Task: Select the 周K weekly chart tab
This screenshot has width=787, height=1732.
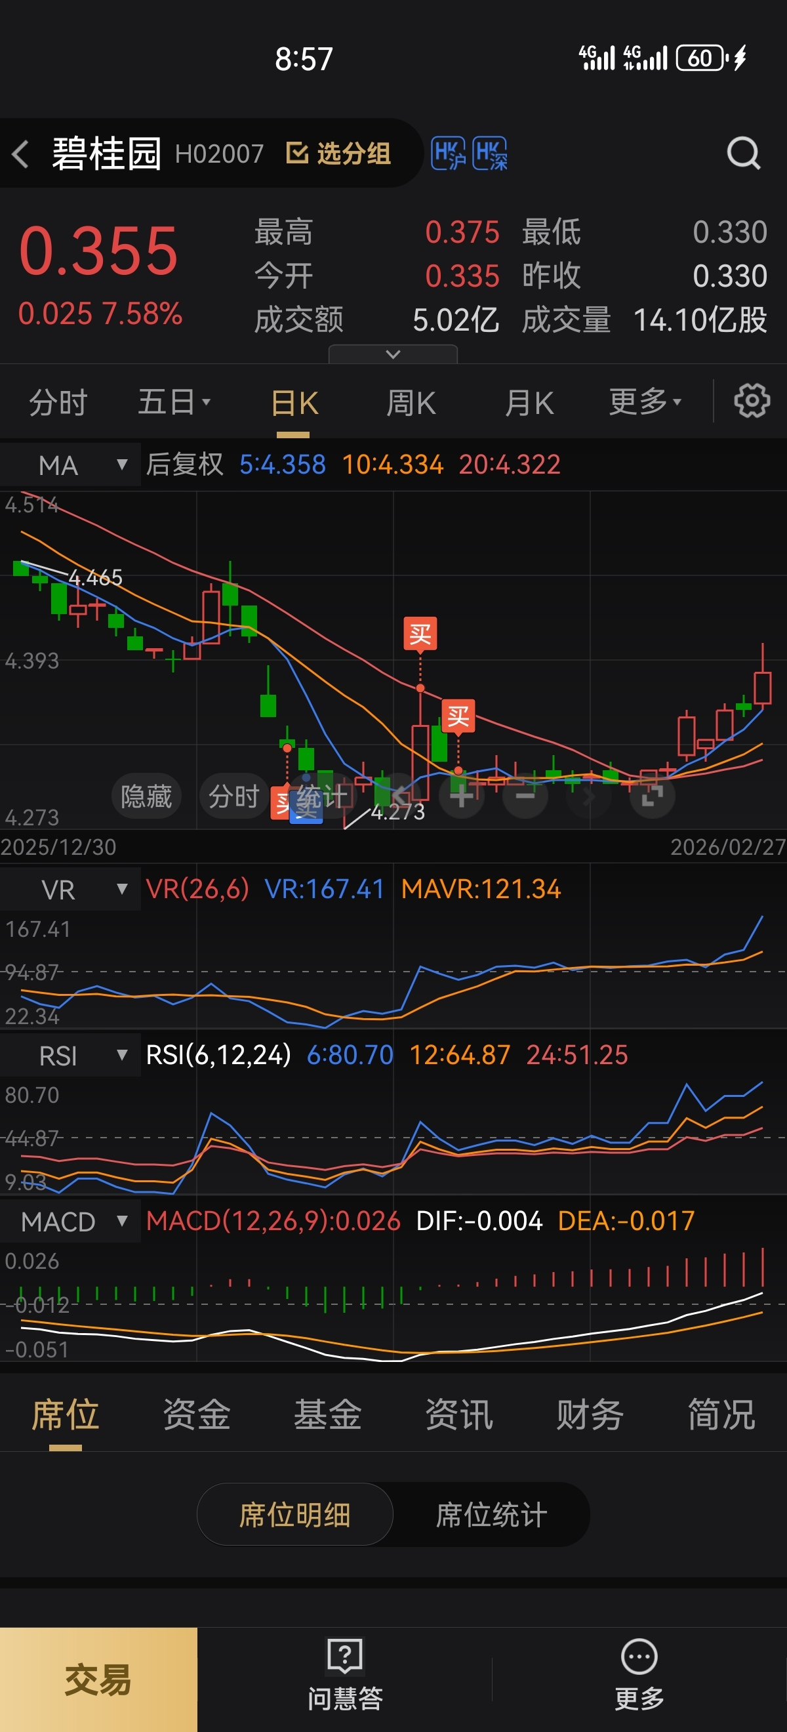Action: click(411, 403)
